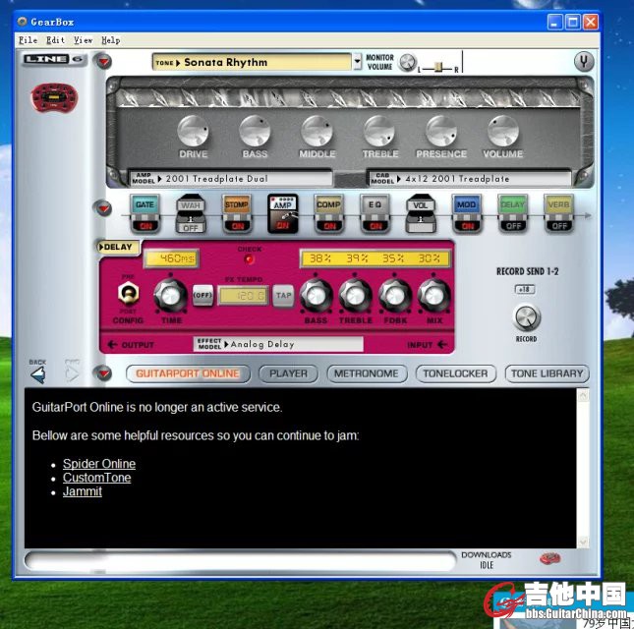Click the Line 6 logo
Image resolution: width=634 pixels, height=629 pixels.
pos(54,60)
